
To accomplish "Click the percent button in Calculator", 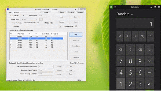I will (143, 36).
